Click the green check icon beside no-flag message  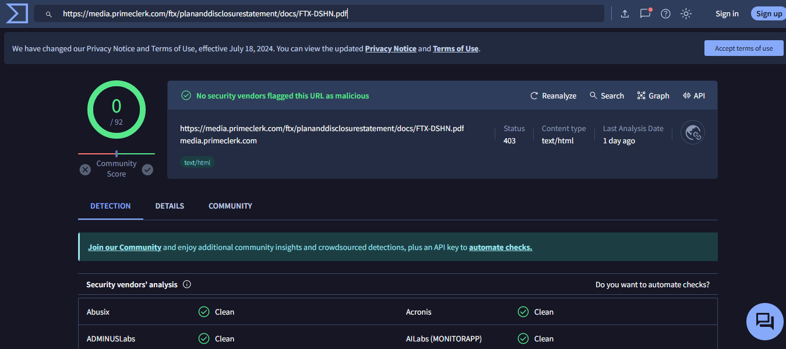pyautogui.click(x=186, y=96)
